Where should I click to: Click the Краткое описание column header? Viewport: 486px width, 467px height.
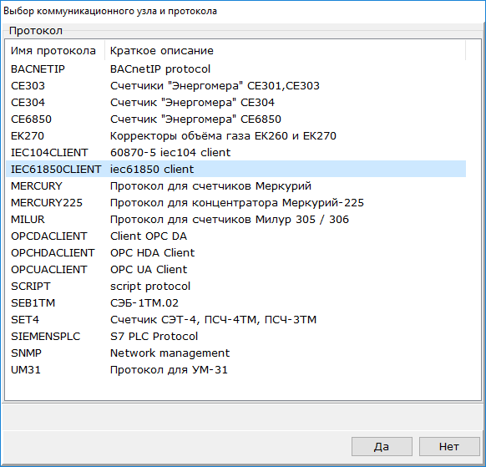285,51
